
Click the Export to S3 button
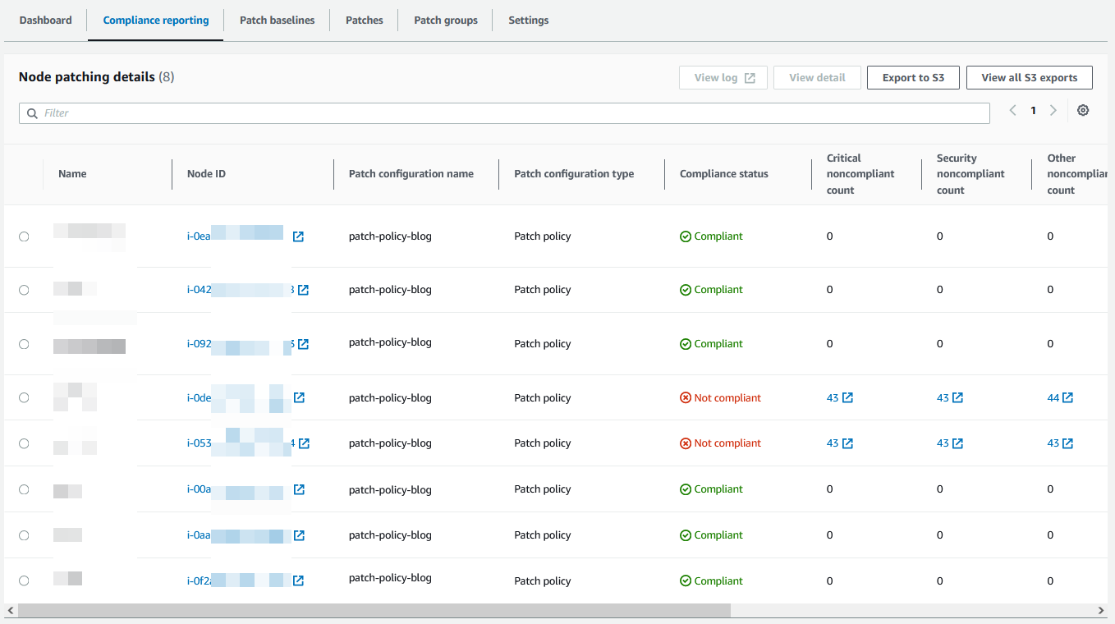tap(913, 77)
